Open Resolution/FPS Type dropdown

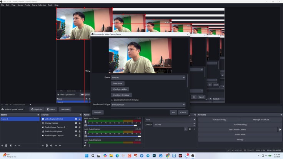coord(148,104)
